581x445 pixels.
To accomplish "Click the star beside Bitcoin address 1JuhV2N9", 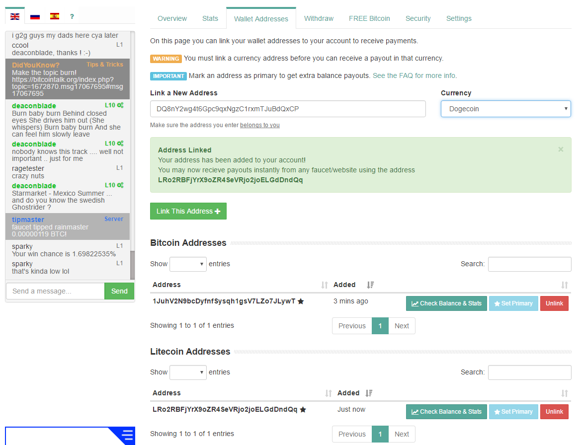I will (301, 301).
